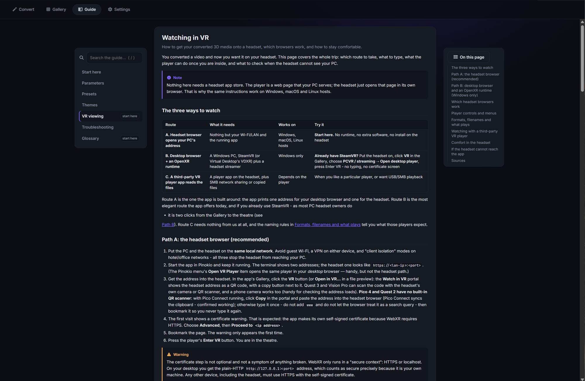Click the Note info icon
The width and height of the screenshot is (585, 381).
click(x=169, y=78)
